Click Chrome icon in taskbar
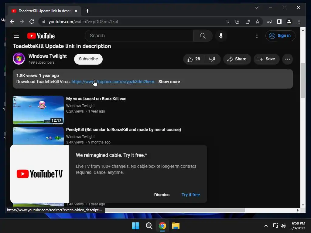Screen dimensions: 311x233 coord(162,226)
